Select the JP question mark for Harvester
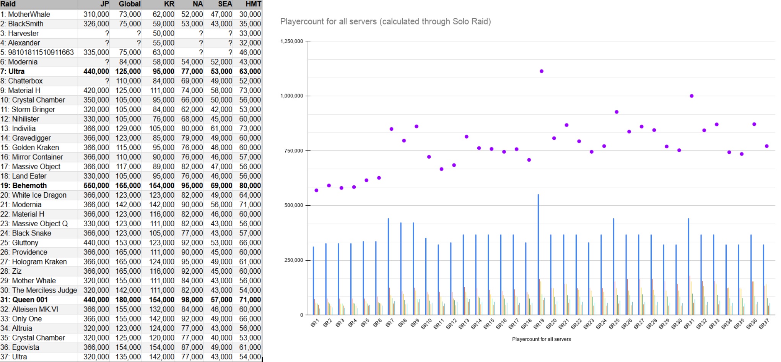Screen dimensions: 781x362 point(107,33)
